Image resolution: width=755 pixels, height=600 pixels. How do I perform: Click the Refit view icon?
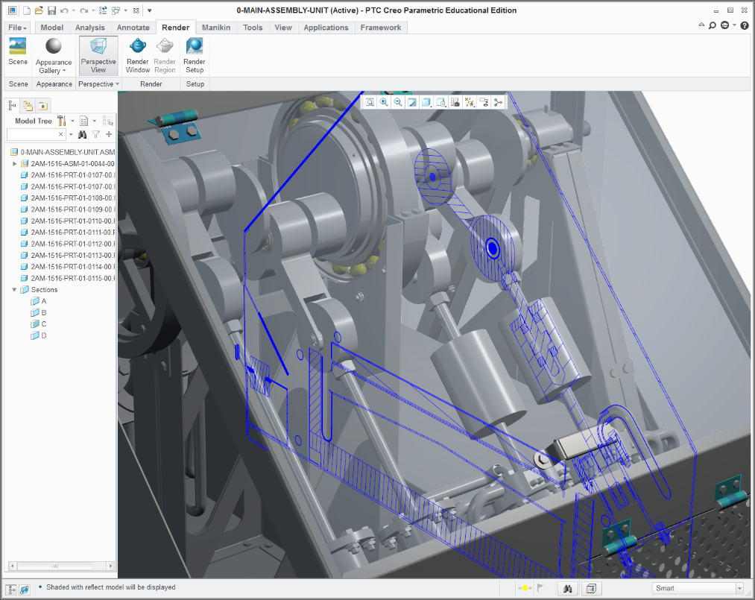370,102
